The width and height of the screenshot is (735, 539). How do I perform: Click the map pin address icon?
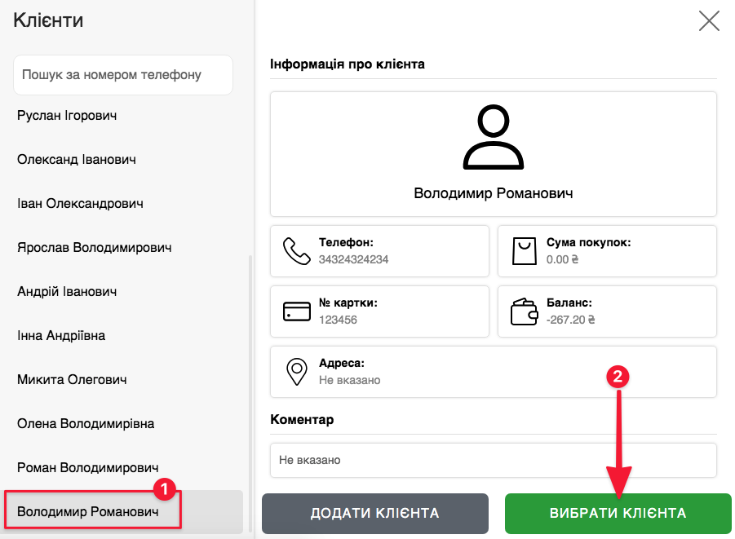297,372
